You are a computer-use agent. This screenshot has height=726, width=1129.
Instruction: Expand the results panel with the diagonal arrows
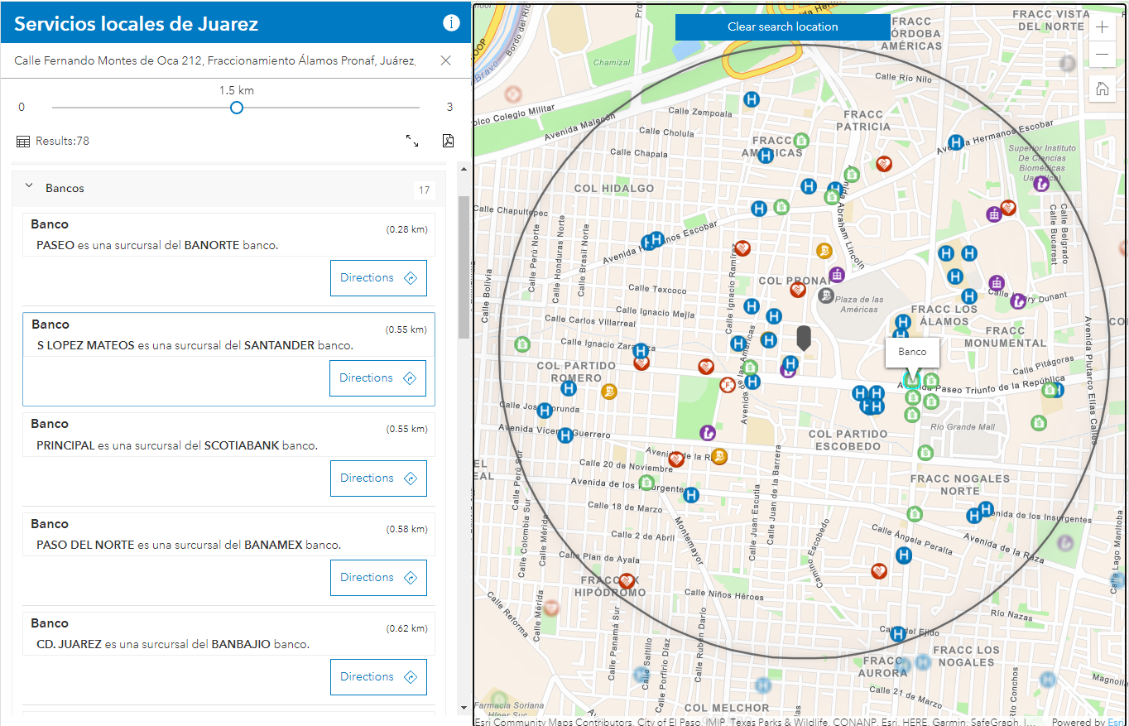pos(413,142)
